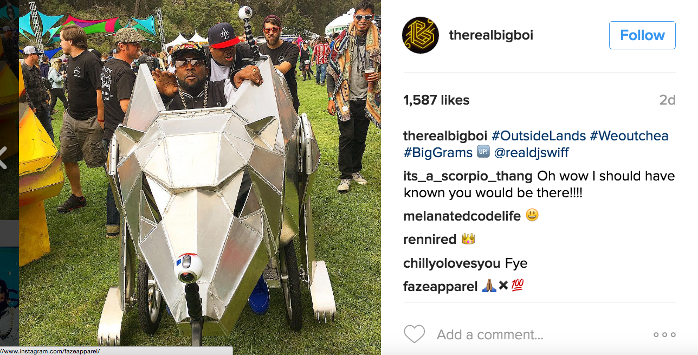Visit the @realdjswiff mention
The image size is (698, 355).
tap(532, 153)
